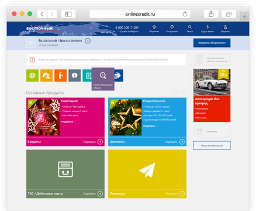Open the car loan ad banner image
The image size is (256, 211).
pyautogui.click(x=212, y=82)
